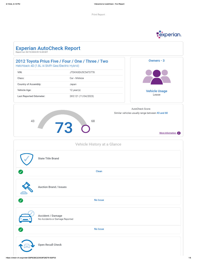This screenshot has width=197, height=262.
Task: Click the Class: field label
Action: (x=21, y=78)
